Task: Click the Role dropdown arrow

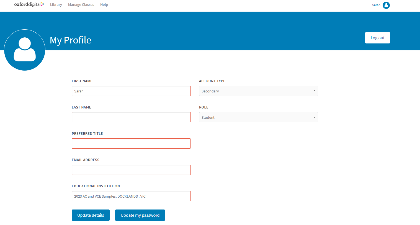Action: pos(314,117)
